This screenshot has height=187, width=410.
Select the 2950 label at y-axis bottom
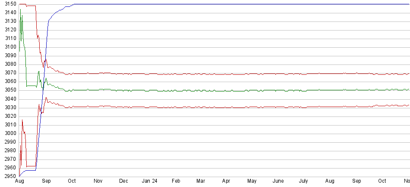(x=10, y=176)
